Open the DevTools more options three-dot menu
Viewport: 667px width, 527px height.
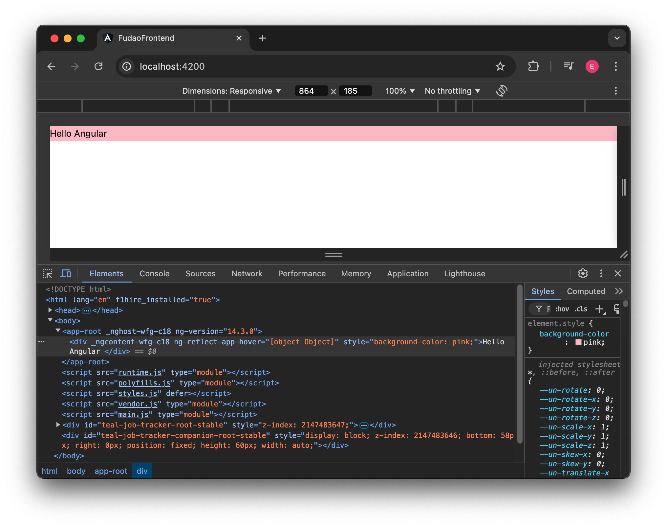601,273
